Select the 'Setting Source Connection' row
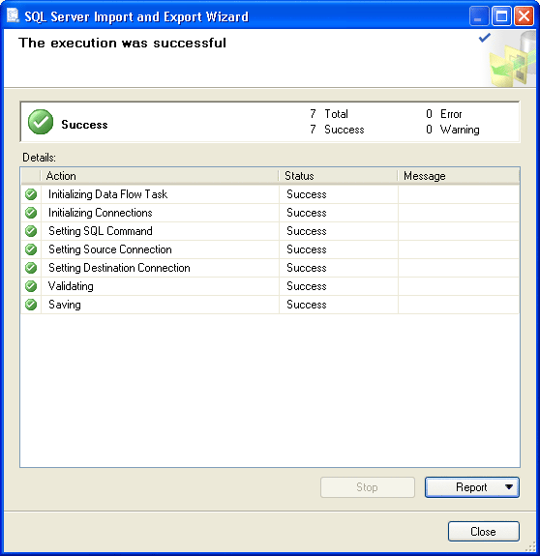Screen dimensions: 540x556 point(270,249)
